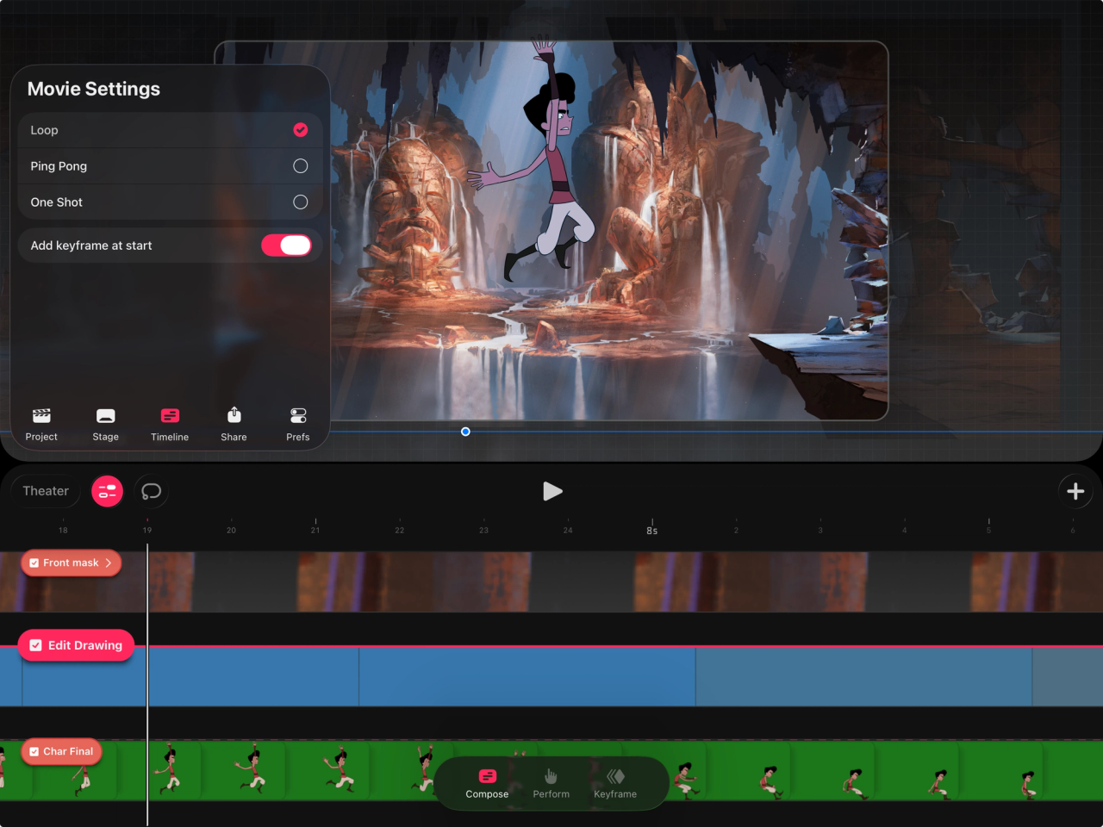Click the blue scrub dot below the stage
1103x827 pixels.
[x=465, y=432]
